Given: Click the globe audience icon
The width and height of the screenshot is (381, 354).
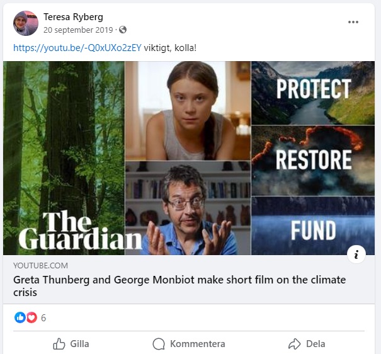Looking at the screenshot, I should [123, 30].
